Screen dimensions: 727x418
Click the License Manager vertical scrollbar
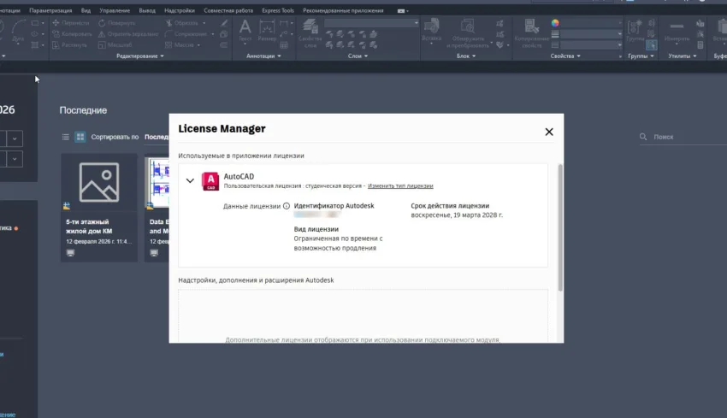tap(560, 227)
